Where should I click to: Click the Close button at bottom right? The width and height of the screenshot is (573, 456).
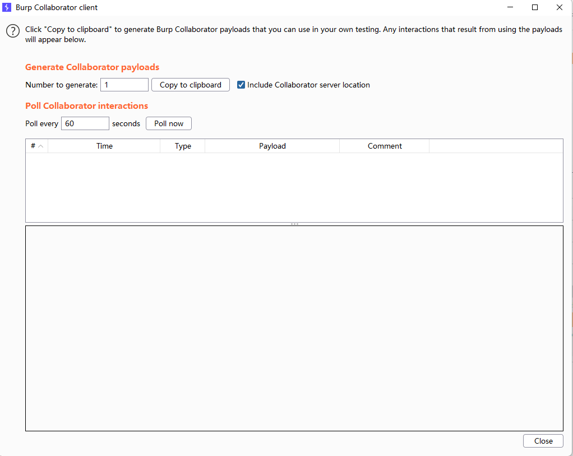tap(543, 441)
